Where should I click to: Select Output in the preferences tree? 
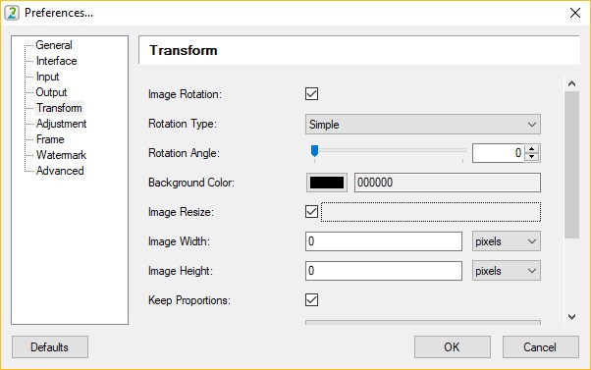tap(51, 92)
